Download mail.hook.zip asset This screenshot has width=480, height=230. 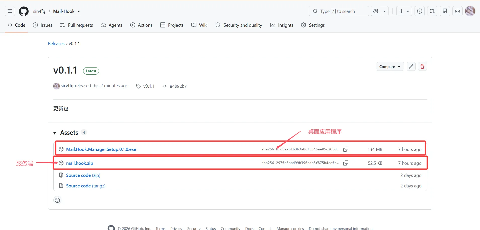coord(80,163)
